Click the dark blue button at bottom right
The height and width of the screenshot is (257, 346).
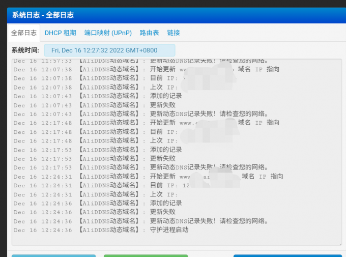click(x=287, y=255)
